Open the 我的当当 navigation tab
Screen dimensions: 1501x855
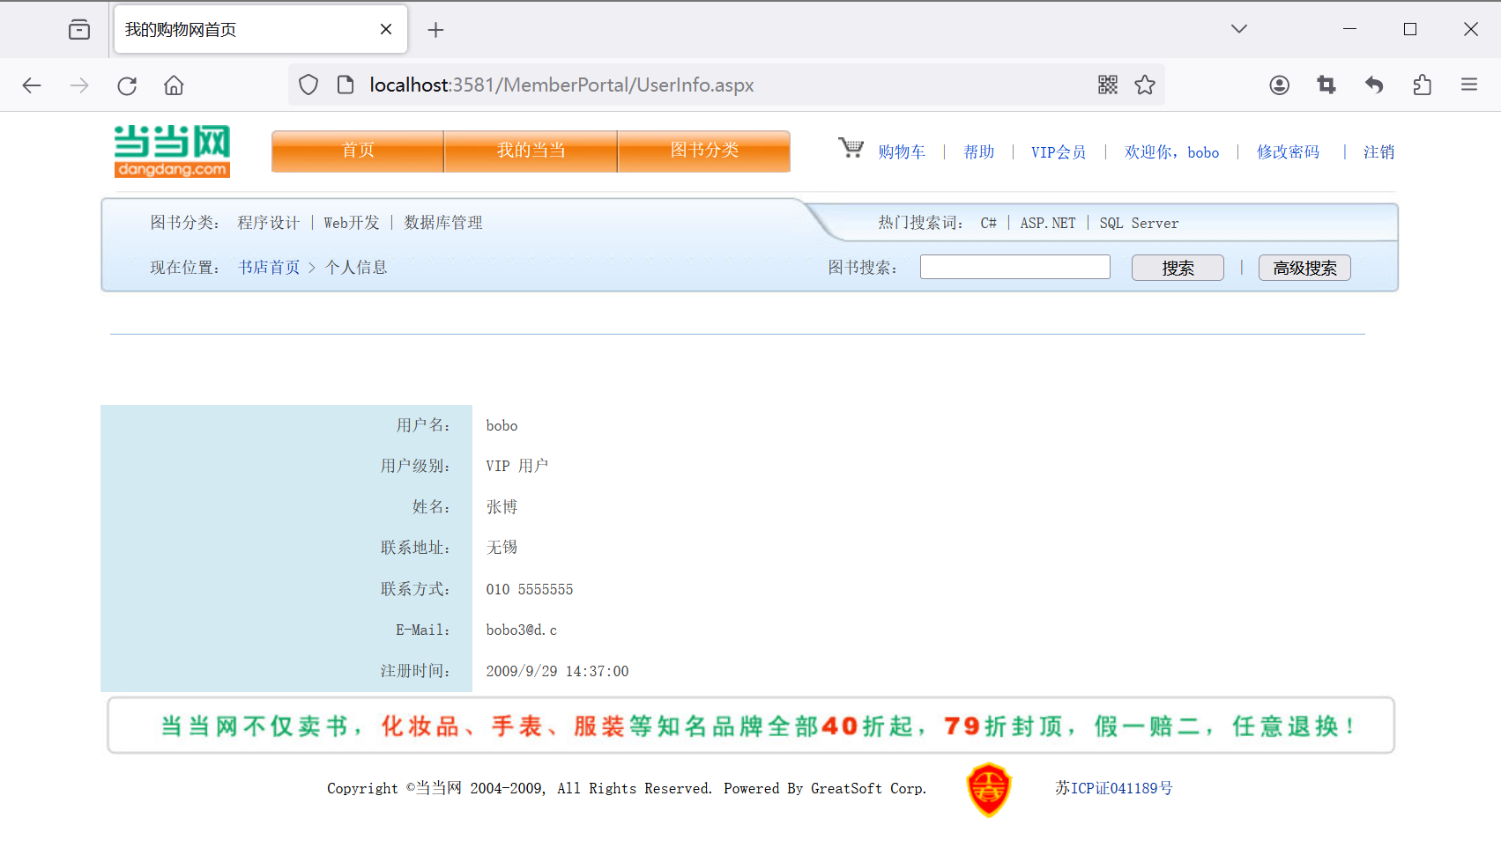(531, 151)
